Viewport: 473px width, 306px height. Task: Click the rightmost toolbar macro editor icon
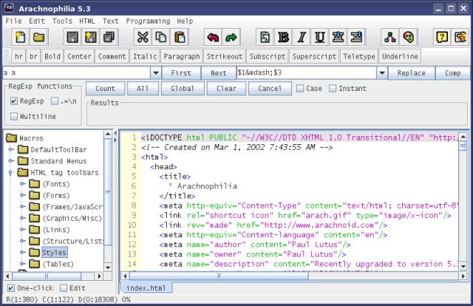tap(460, 38)
